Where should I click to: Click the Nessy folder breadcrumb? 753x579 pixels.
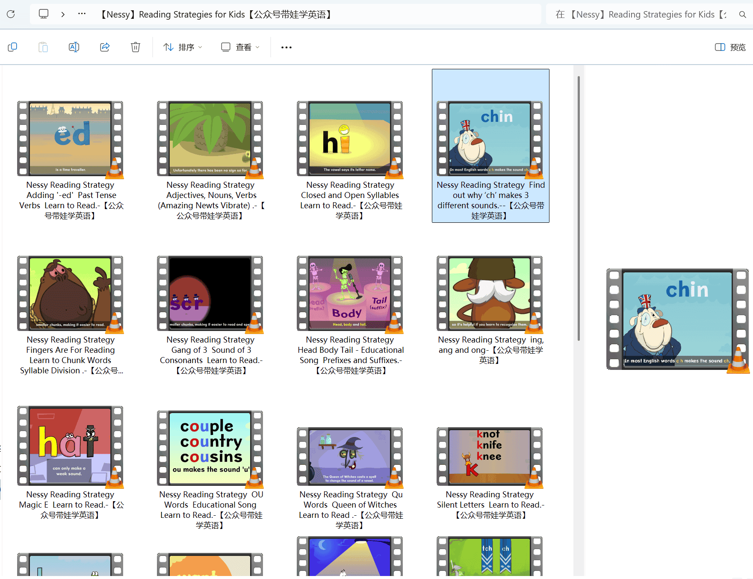[x=216, y=15]
